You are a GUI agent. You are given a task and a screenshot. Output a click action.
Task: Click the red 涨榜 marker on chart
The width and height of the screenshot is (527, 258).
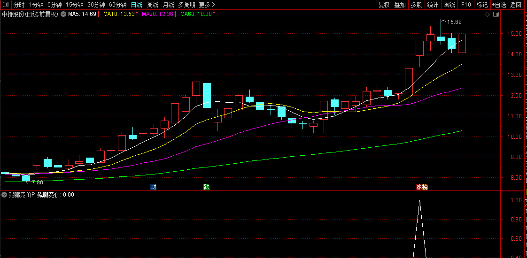[x=422, y=187]
